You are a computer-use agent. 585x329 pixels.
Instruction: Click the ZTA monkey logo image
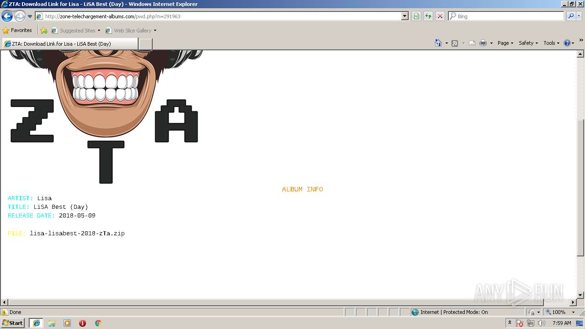coord(105,117)
